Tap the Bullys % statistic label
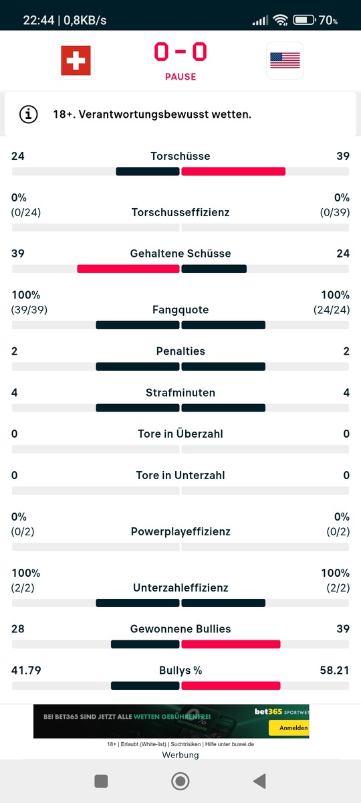The width and height of the screenshot is (361, 803). click(x=180, y=670)
